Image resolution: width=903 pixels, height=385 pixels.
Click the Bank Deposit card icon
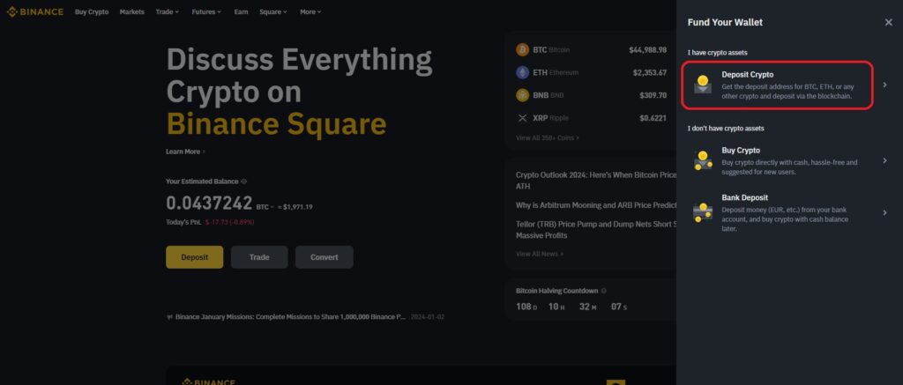point(703,212)
